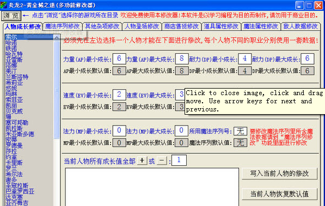The width and height of the screenshot is (325, 206).
Task: Choose 索菲亚 from the list
Action: (14, 100)
